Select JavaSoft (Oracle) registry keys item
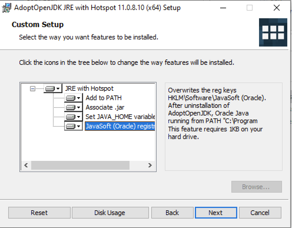The width and height of the screenshot is (292, 228). pyautogui.click(x=120, y=126)
